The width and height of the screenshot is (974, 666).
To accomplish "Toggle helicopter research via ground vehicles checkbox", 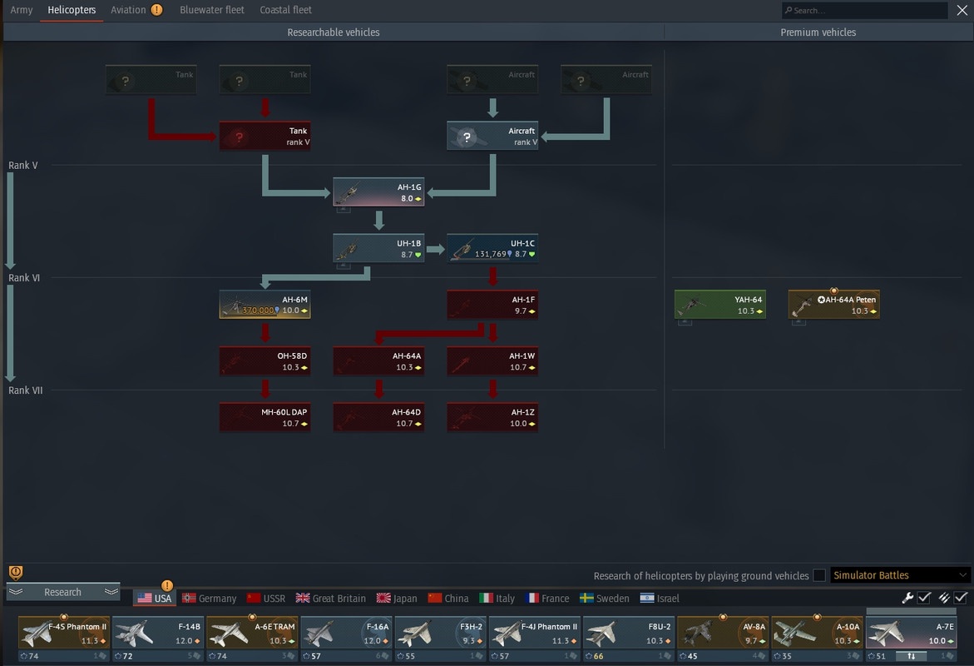I will click(819, 575).
